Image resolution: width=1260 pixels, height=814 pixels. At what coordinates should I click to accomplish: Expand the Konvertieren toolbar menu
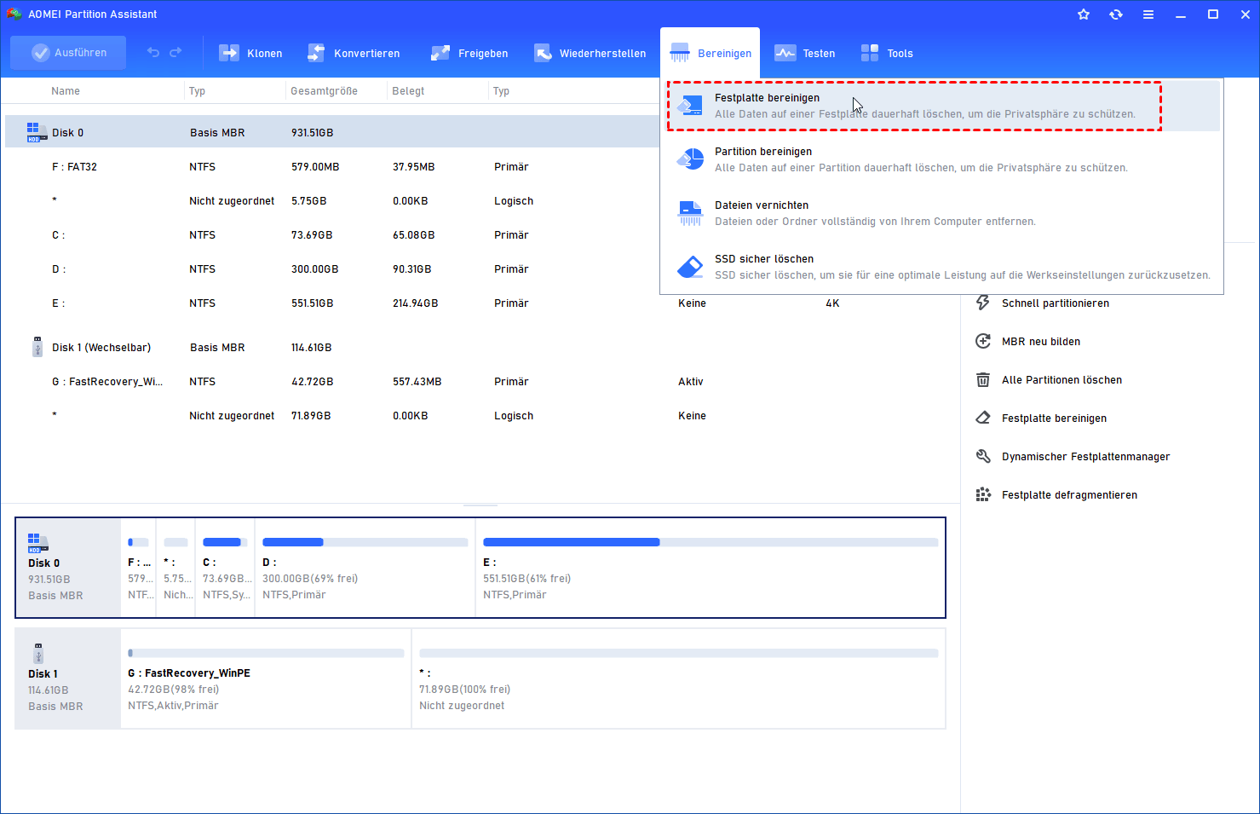354,54
